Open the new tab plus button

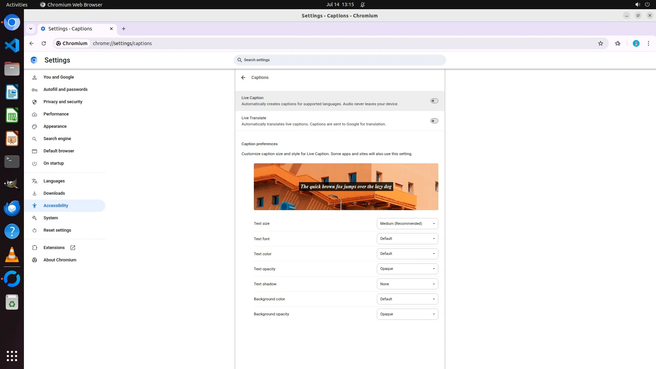(x=124, y=29)
